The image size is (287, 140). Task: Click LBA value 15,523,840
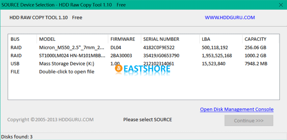pos(213,64)
